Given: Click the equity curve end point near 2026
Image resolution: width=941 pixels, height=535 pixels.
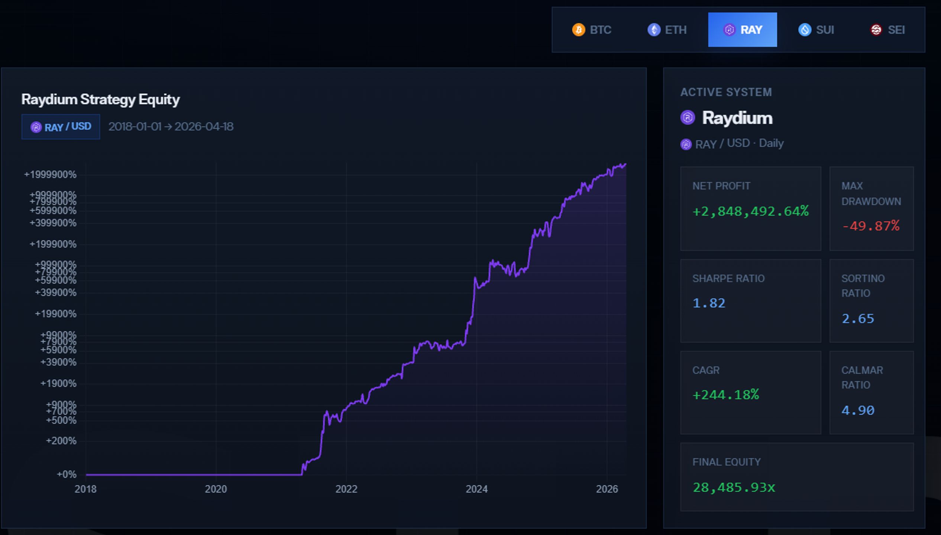Looking at the screenshot, I should (x=625, y=165).
